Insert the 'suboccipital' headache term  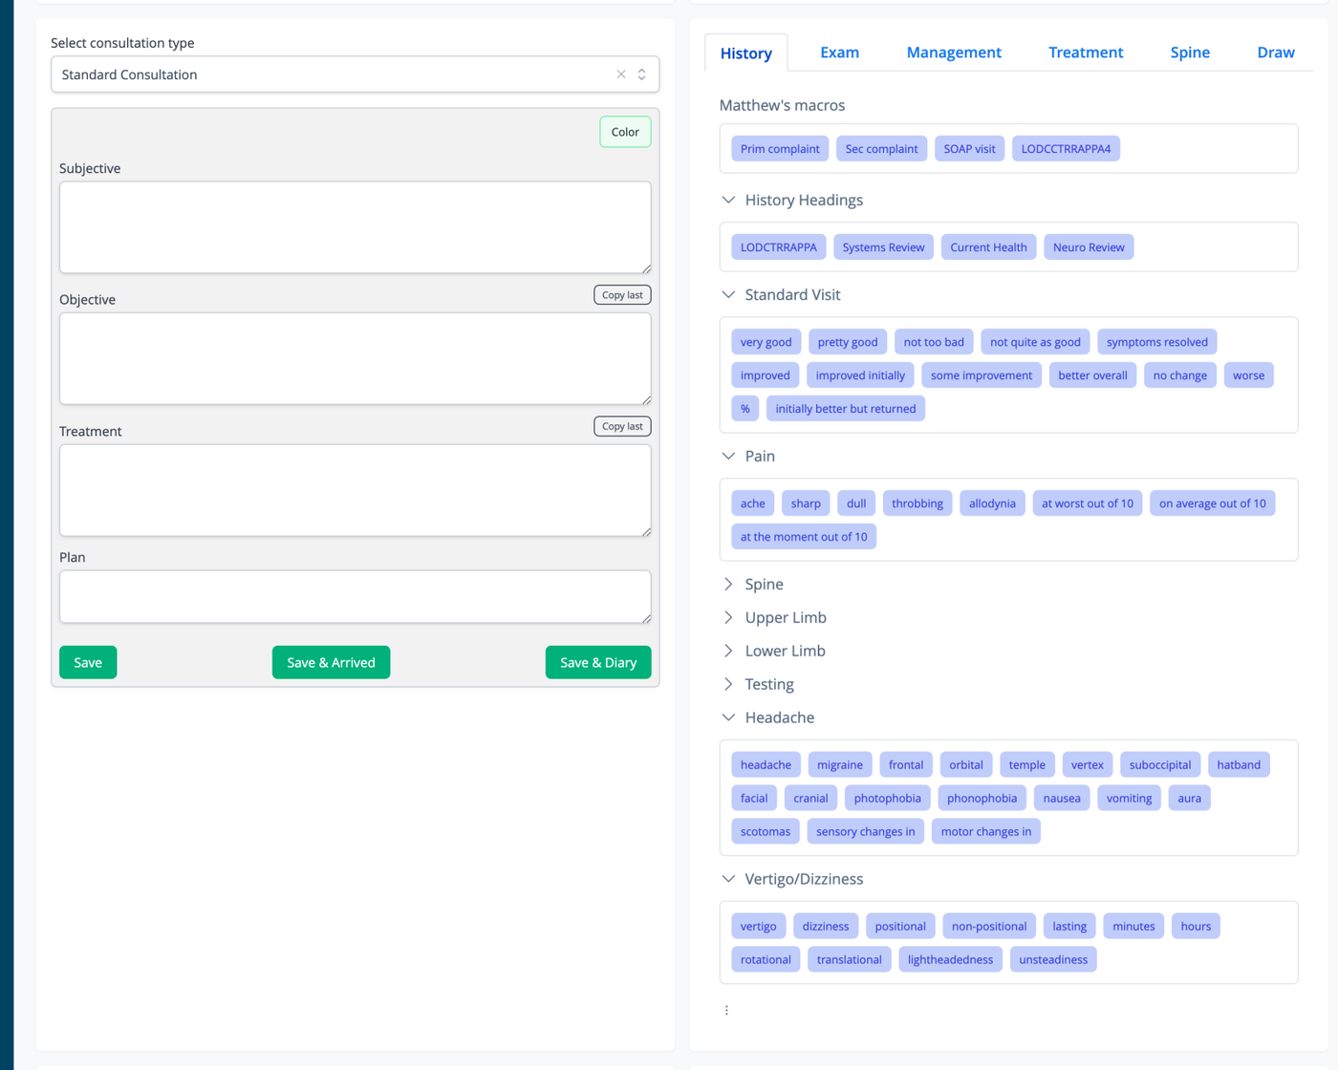click(1160, 765)
